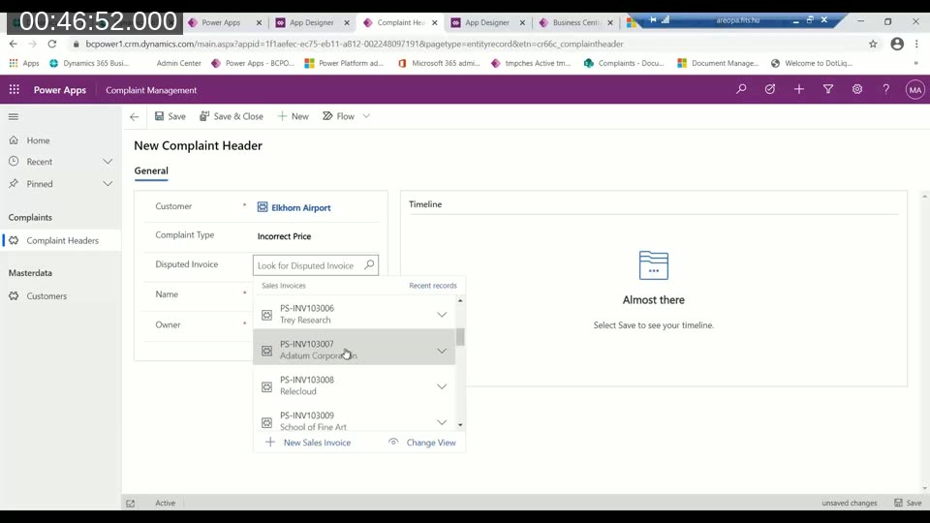Screen dimensions: 930x523
Task: Switch to the first App Designer browser tab
Action: tap(313, 22)
